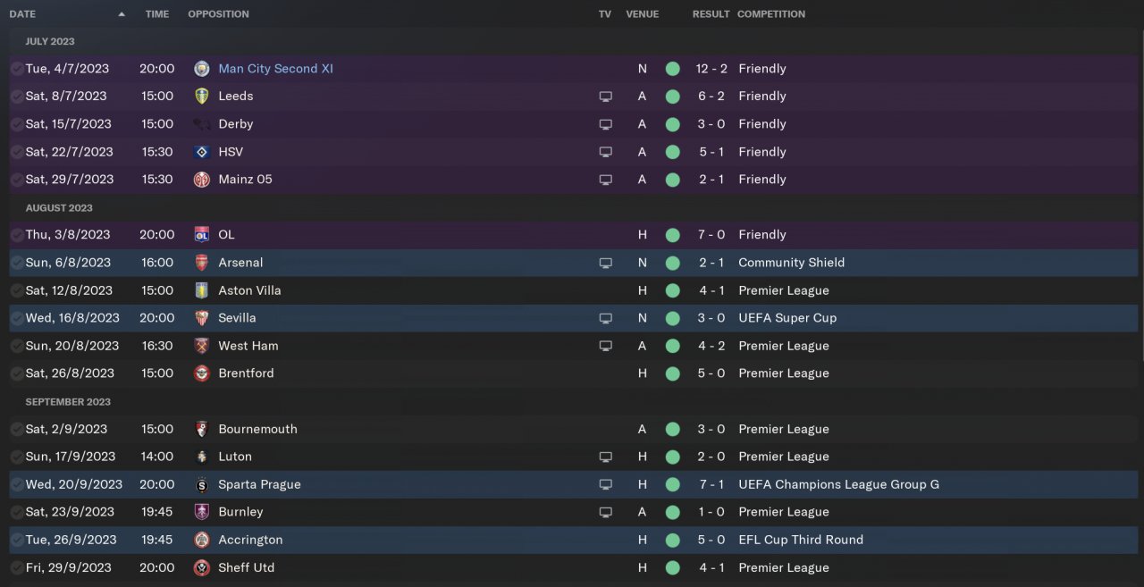Sort fixtures by Opposition column header
Viewport: 1144px width, 587px height.
tap(218, 14)
